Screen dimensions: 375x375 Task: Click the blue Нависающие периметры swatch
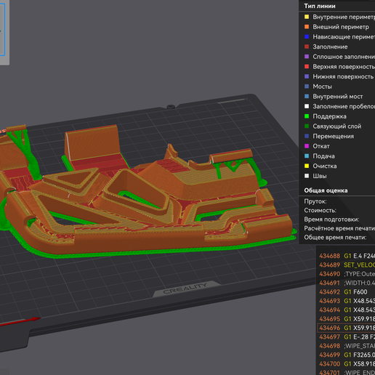pos(307,36)
